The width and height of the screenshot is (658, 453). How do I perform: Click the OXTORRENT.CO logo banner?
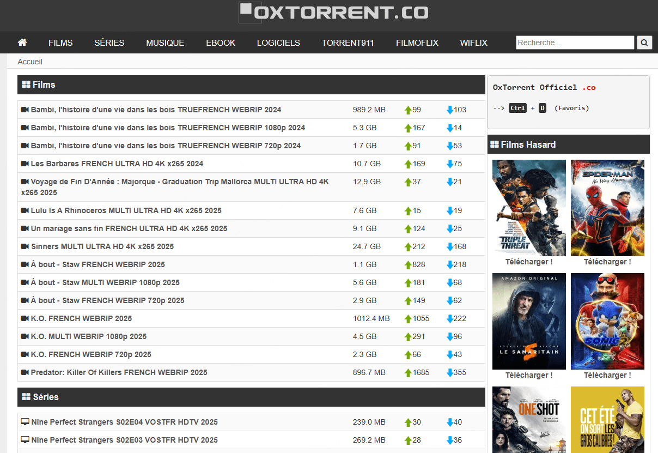coord(333,12)
